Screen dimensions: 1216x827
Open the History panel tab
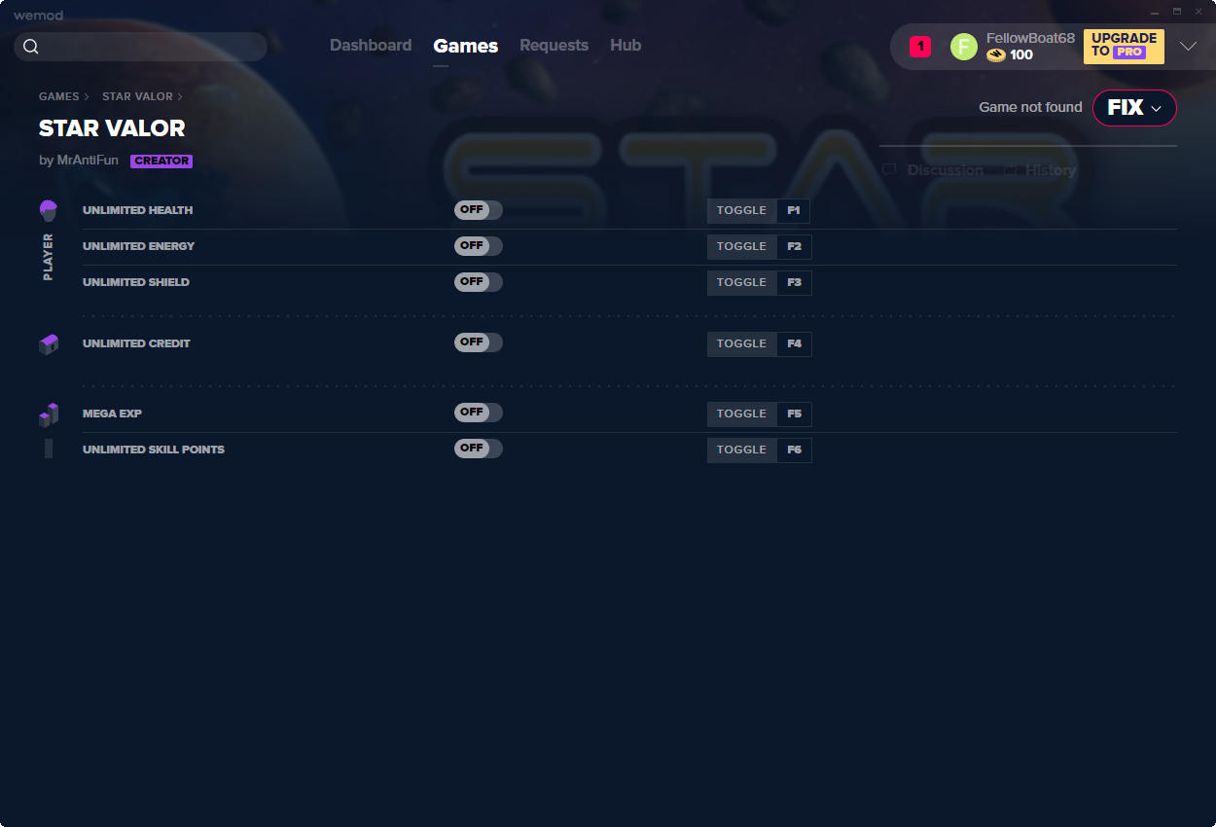click(1050, 170)
